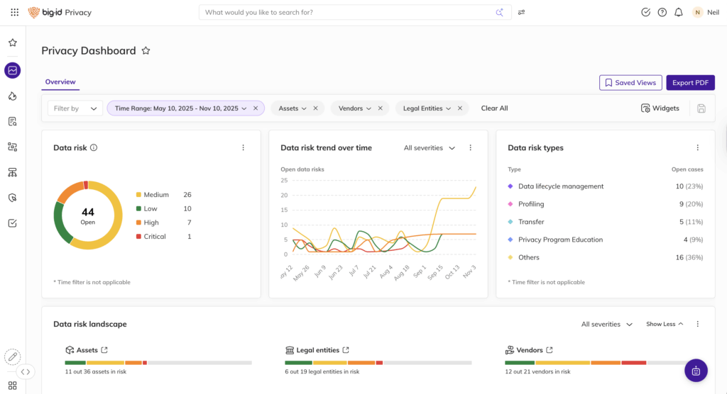Expand the Filter by dropdown
The width and height of the screenshot is (727, 394).
pos(75,108)
